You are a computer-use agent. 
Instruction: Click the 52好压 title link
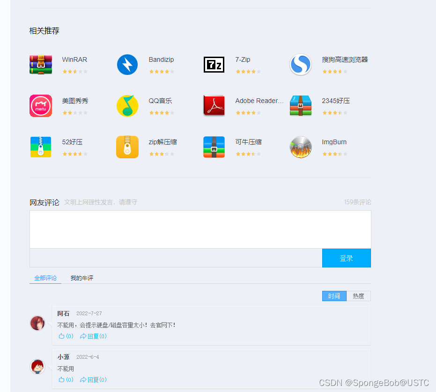click(x=72, y=142)
